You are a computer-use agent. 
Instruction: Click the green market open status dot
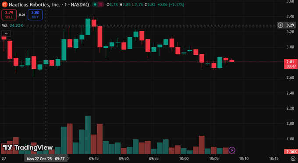pos(95,4)
